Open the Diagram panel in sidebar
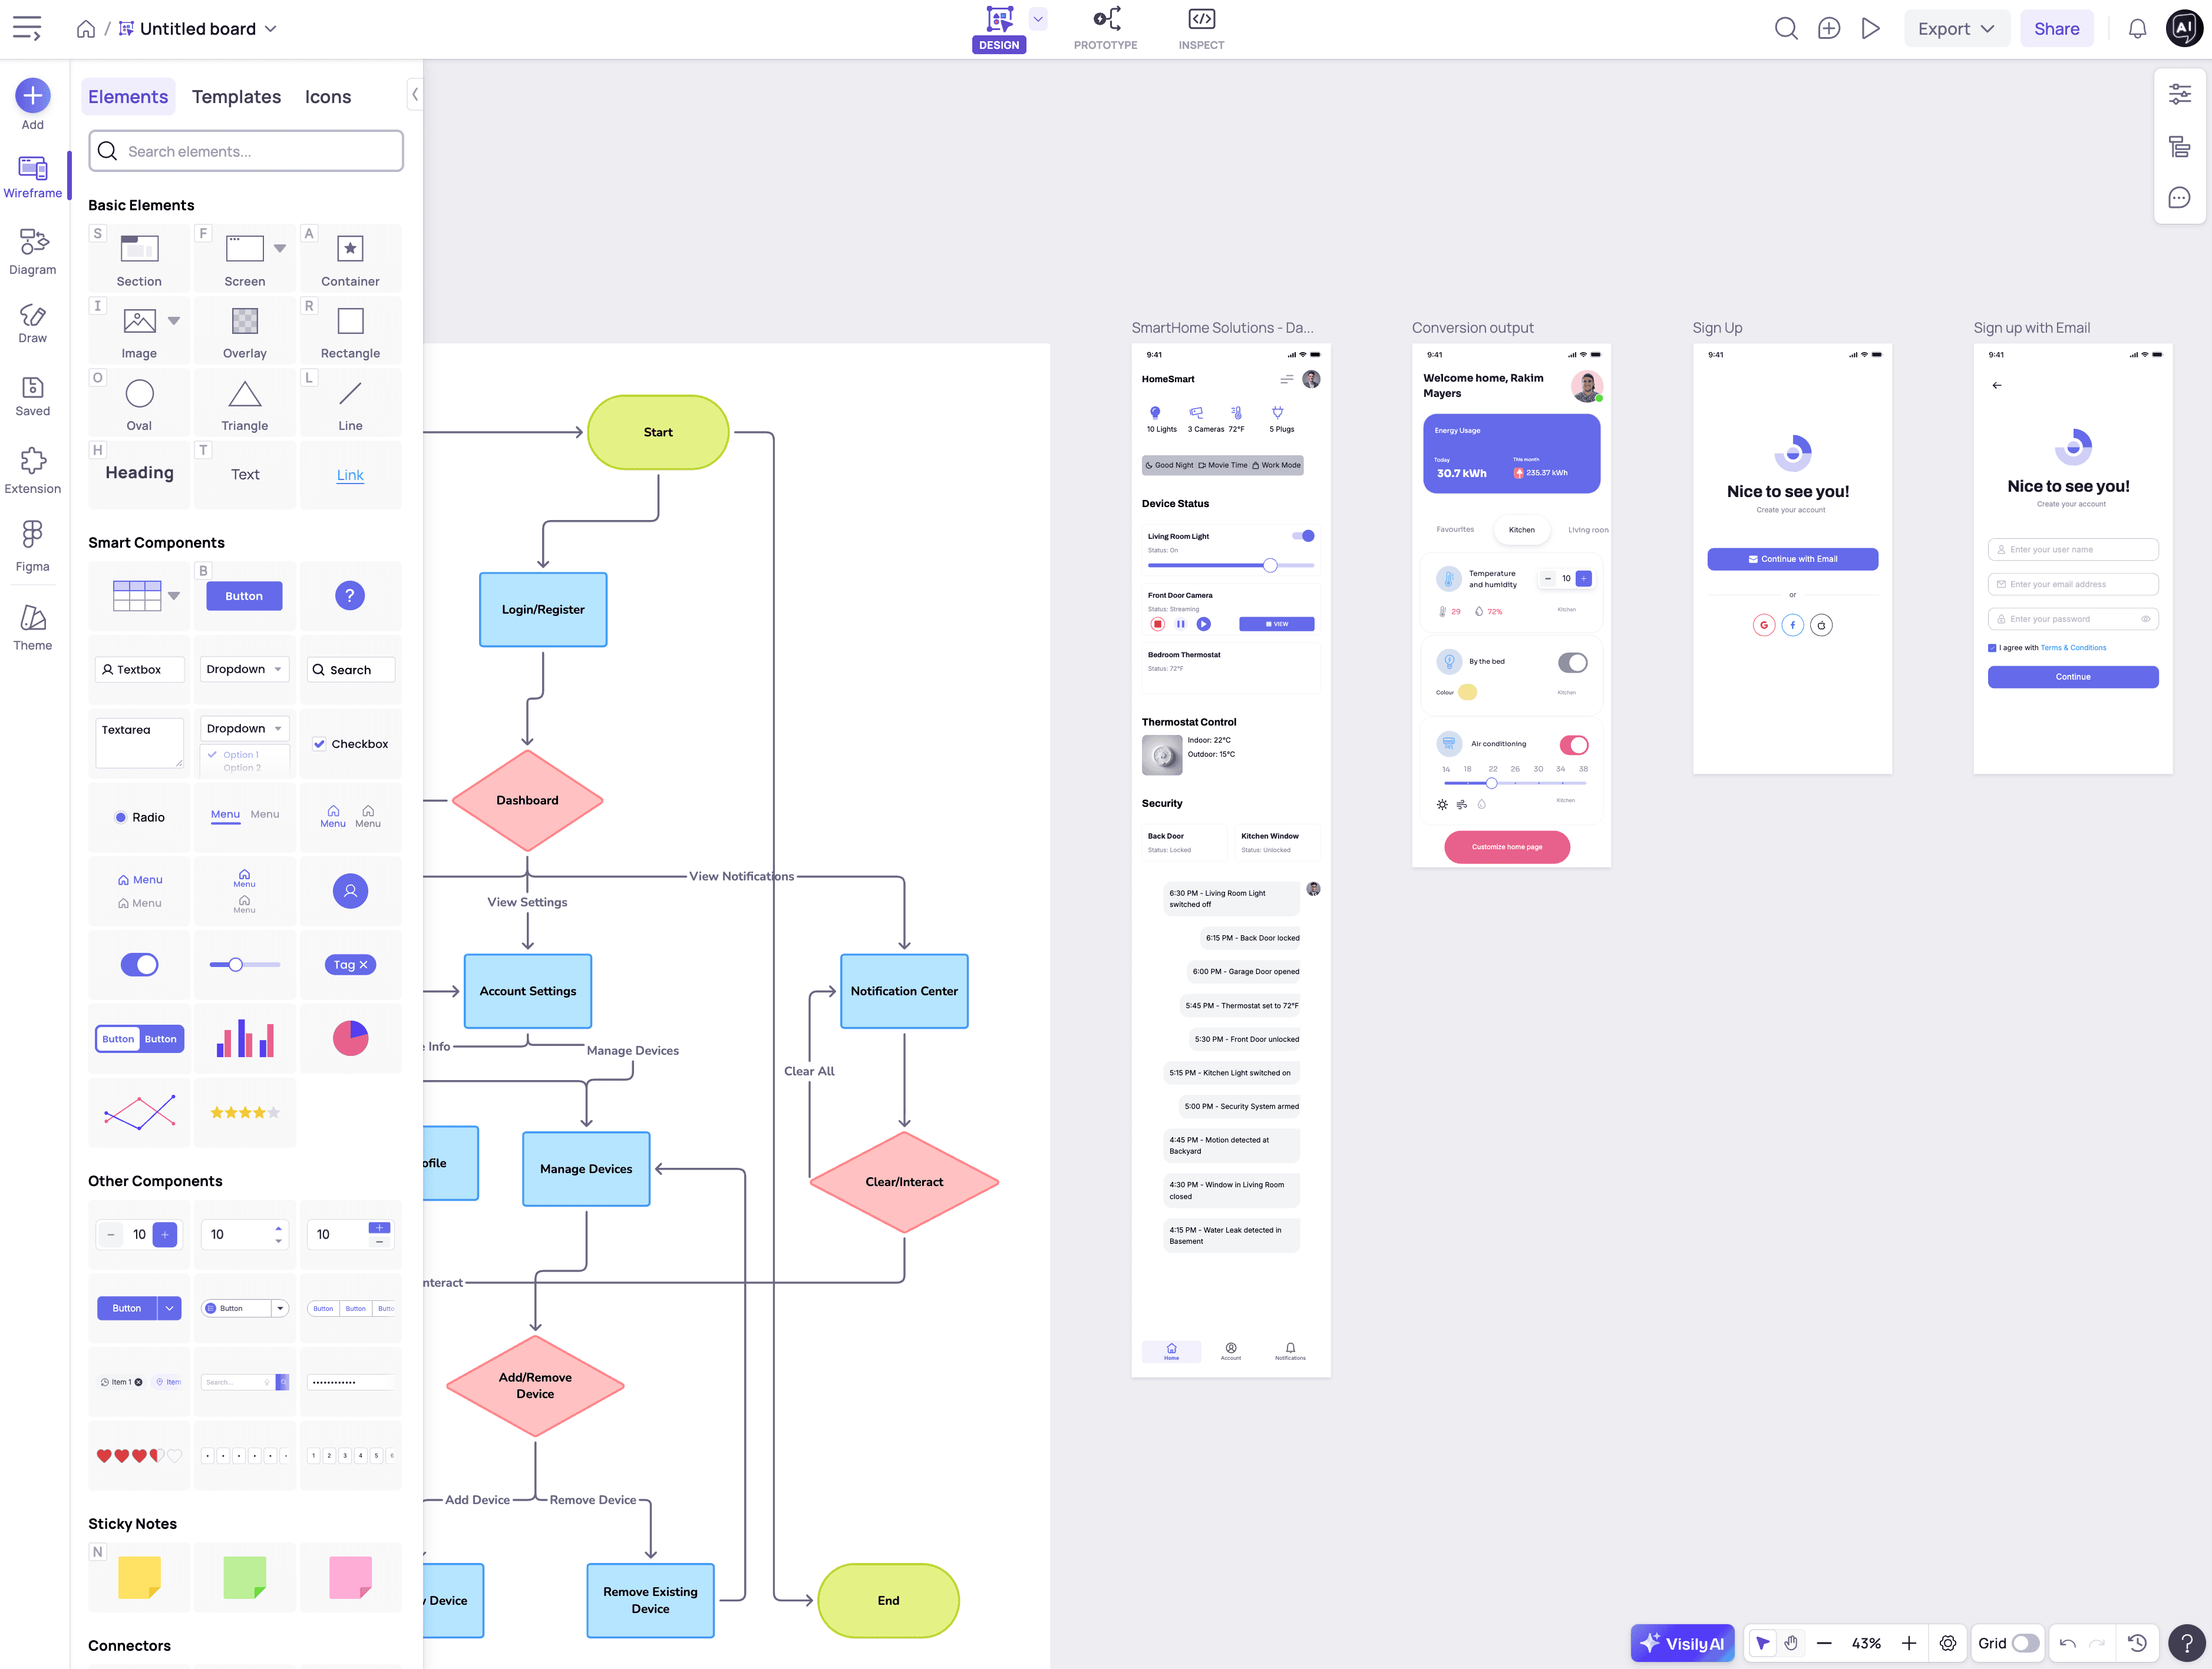 [x=32, y=251]
